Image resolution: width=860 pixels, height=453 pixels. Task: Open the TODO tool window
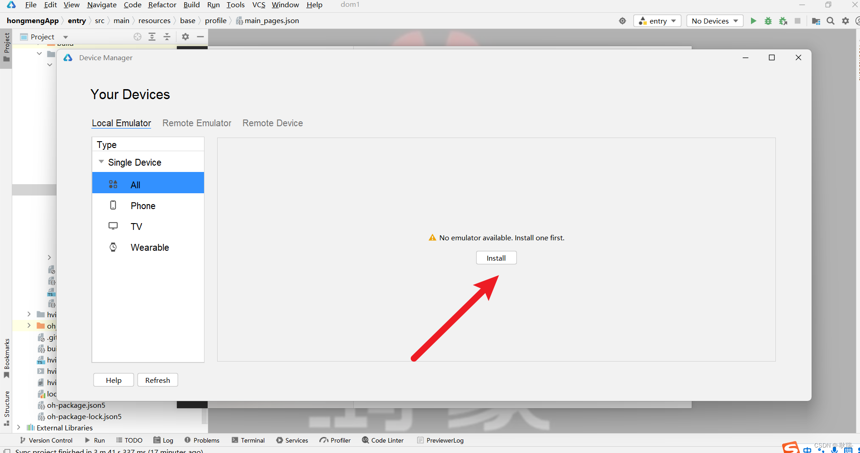[x=129, y=440]
